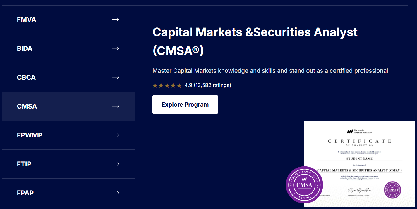Image resolution: width=417 pixels, height=209 pixels.
Task: Click the large purple CMSA certified badge
Action: pyautogui.click(x=304, y=185)
